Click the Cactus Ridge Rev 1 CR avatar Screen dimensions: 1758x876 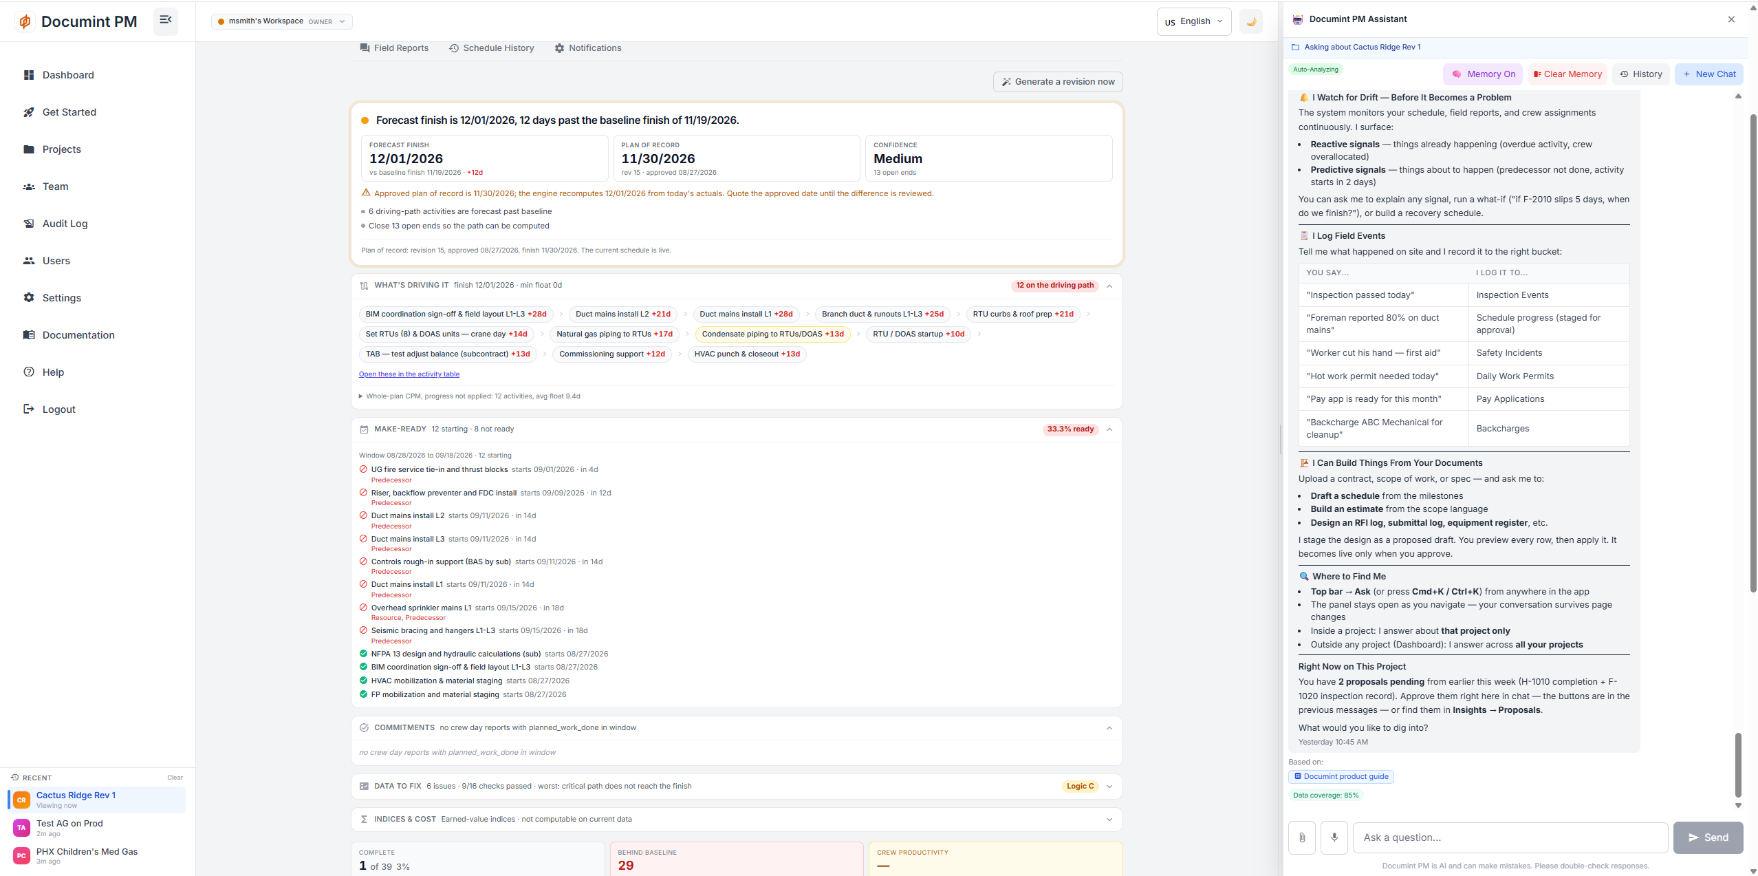(21, 800)
